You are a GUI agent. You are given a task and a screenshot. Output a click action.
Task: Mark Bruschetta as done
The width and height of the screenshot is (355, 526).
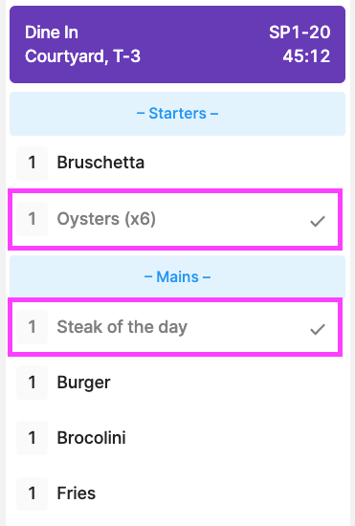tap(178, 163)
